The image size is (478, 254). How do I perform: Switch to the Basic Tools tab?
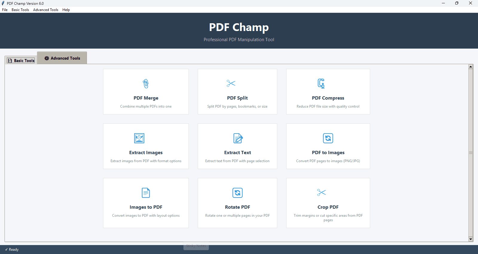(x=21, y=61)
